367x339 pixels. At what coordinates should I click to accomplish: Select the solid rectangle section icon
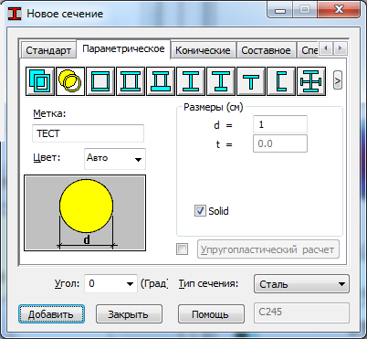pos(40,81)
